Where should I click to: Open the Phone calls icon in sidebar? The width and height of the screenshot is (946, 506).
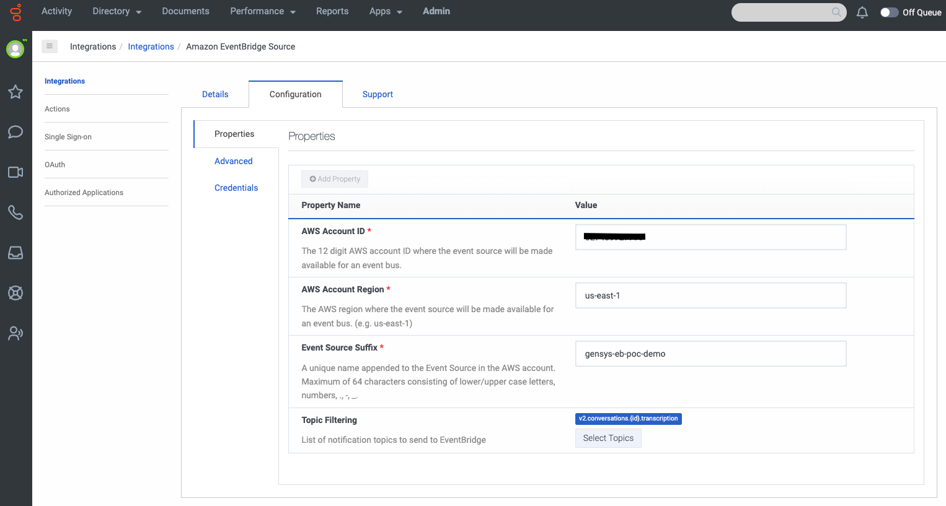click(15, 212)
